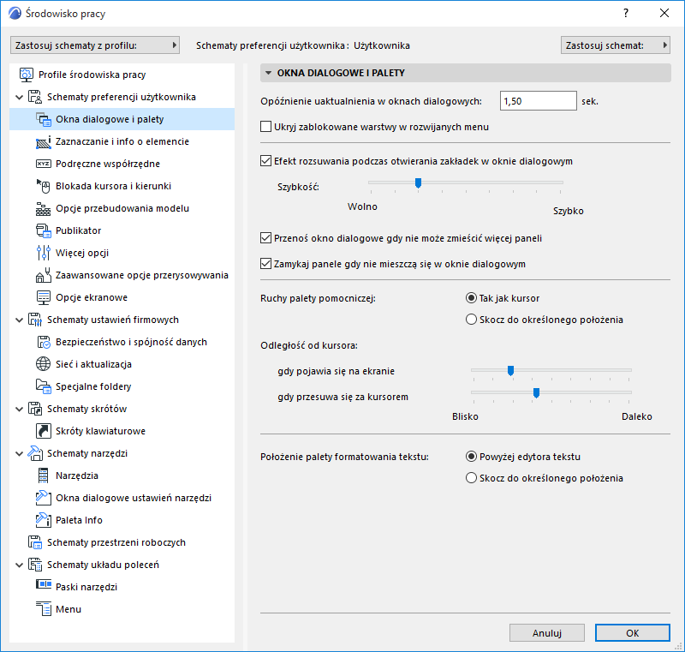685x652 pixels.
Task: Click the Okna dialogowe ustawień narzędzi icon
Action: coord(44,498)
